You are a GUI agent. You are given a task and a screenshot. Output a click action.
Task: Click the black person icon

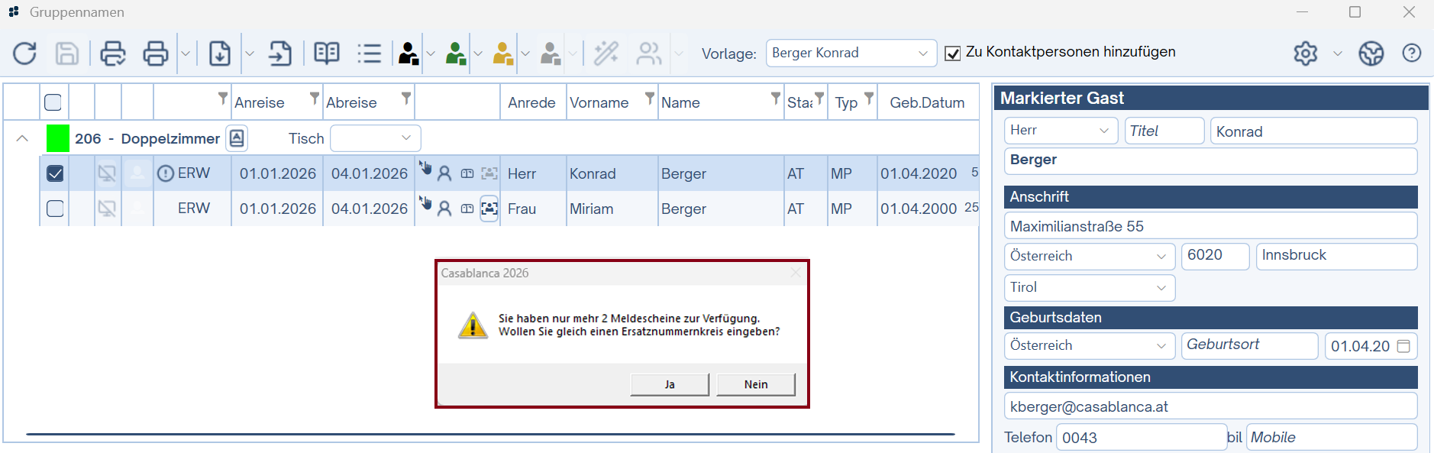point(409,53)
